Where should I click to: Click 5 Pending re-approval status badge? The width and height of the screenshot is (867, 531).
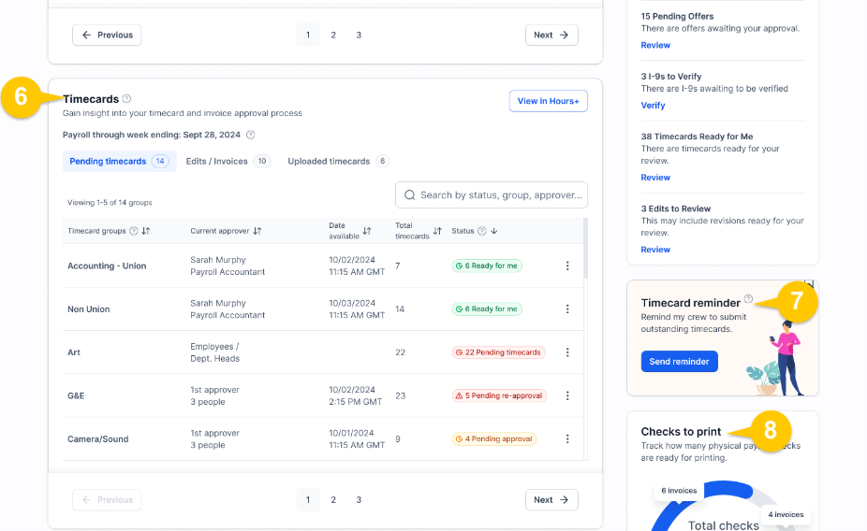(x=499, y=395)
